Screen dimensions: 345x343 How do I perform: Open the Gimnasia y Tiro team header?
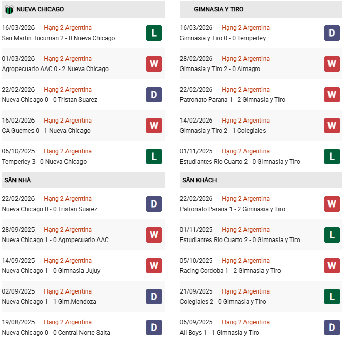point(219,9)
